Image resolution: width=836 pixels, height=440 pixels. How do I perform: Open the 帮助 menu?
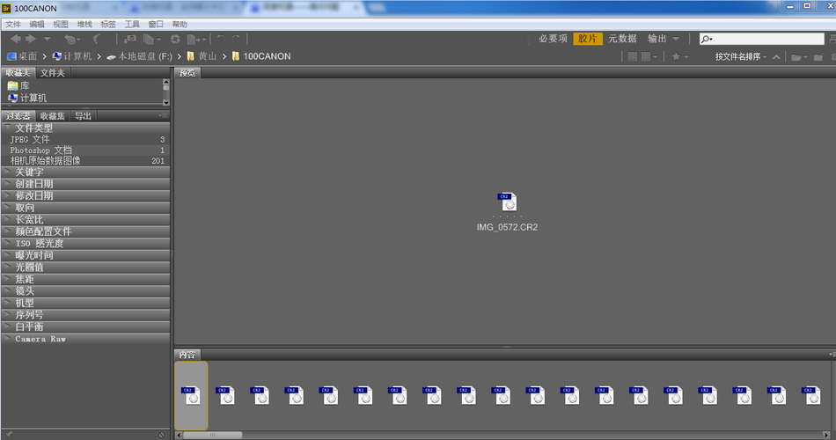pos(180,24)
